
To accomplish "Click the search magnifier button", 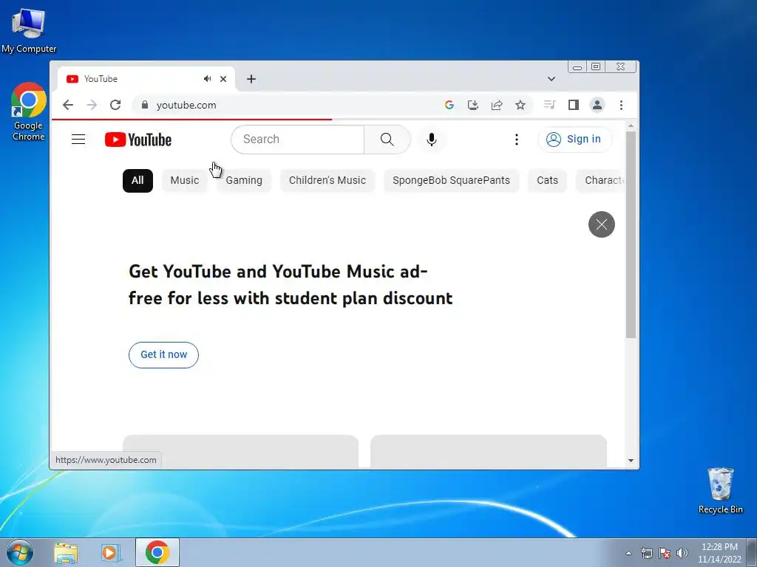I will pos(387,140).
